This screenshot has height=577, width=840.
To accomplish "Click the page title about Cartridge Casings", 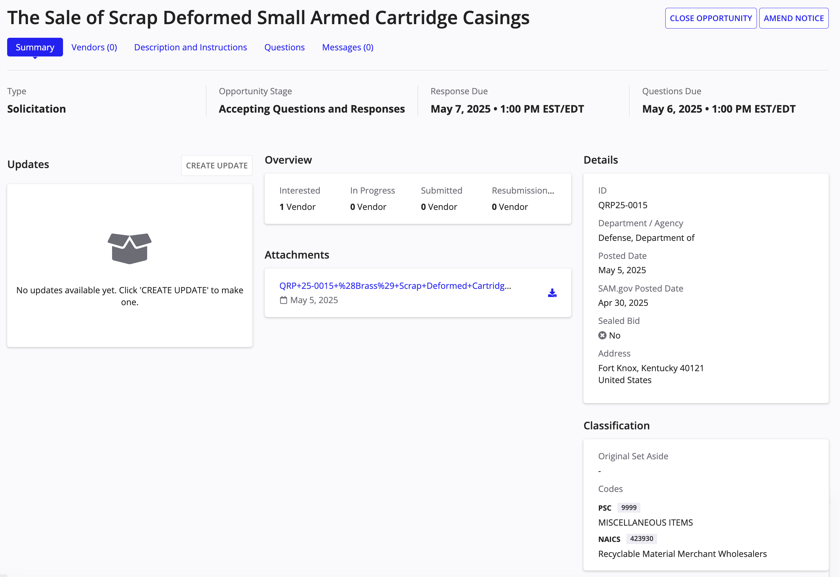I will (x=268, y=18).
